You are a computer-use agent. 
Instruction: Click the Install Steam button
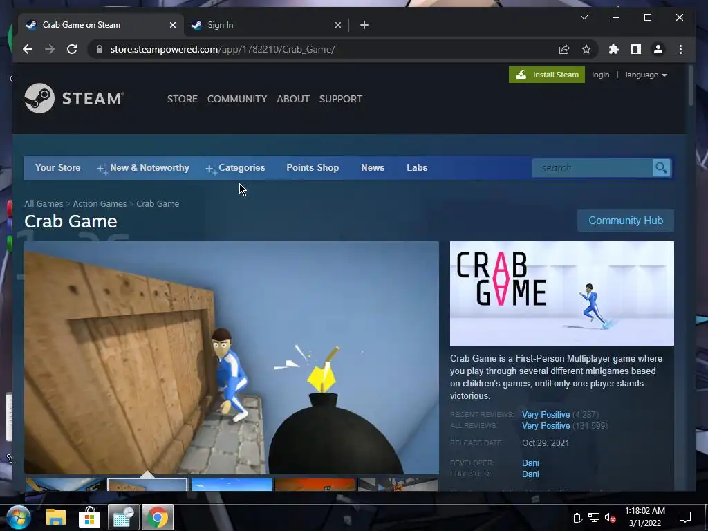pyautogui.click(x=547, y=75)
